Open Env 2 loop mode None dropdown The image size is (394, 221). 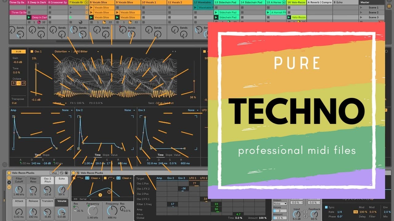click(x=130, y=110)
